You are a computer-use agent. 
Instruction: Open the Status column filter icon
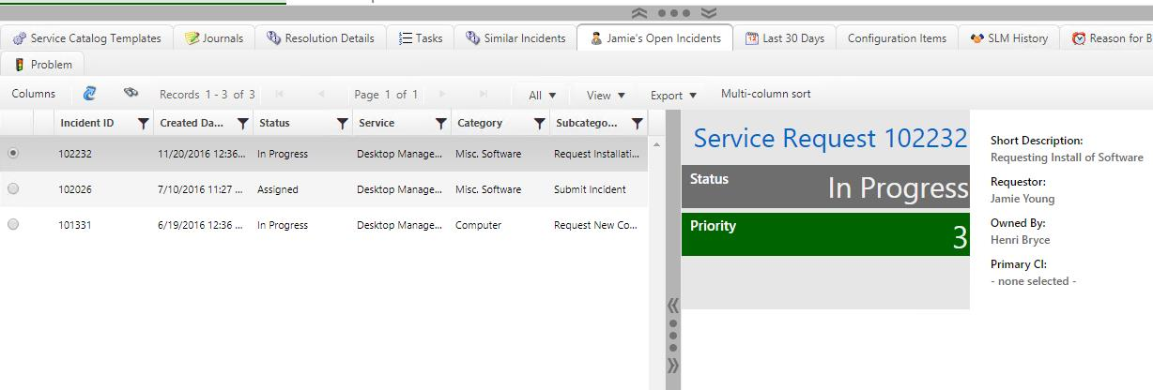[343, 124]
